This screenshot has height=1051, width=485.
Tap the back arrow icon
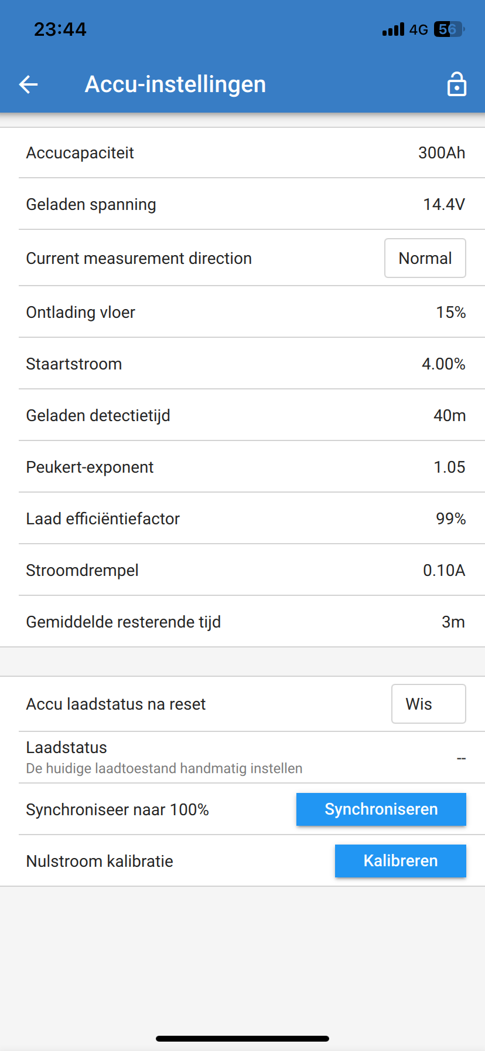click(28, 84)
